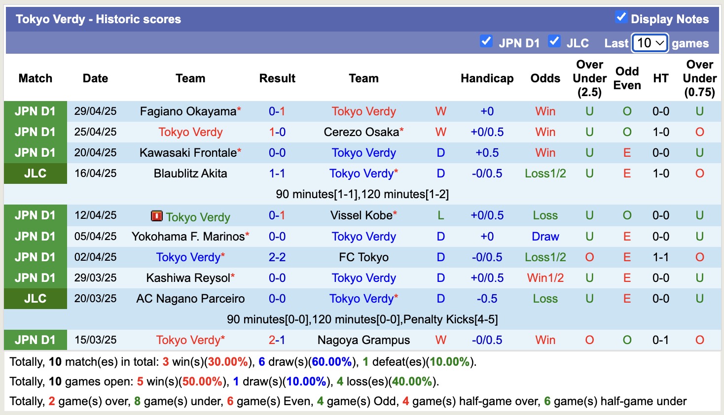Select the Nagoya Grampus team link
724x415 pixels.
pos(363,340)
